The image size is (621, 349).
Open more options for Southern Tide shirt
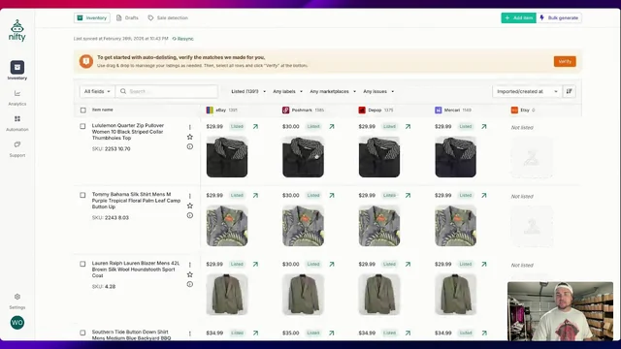tap(190, 333)
